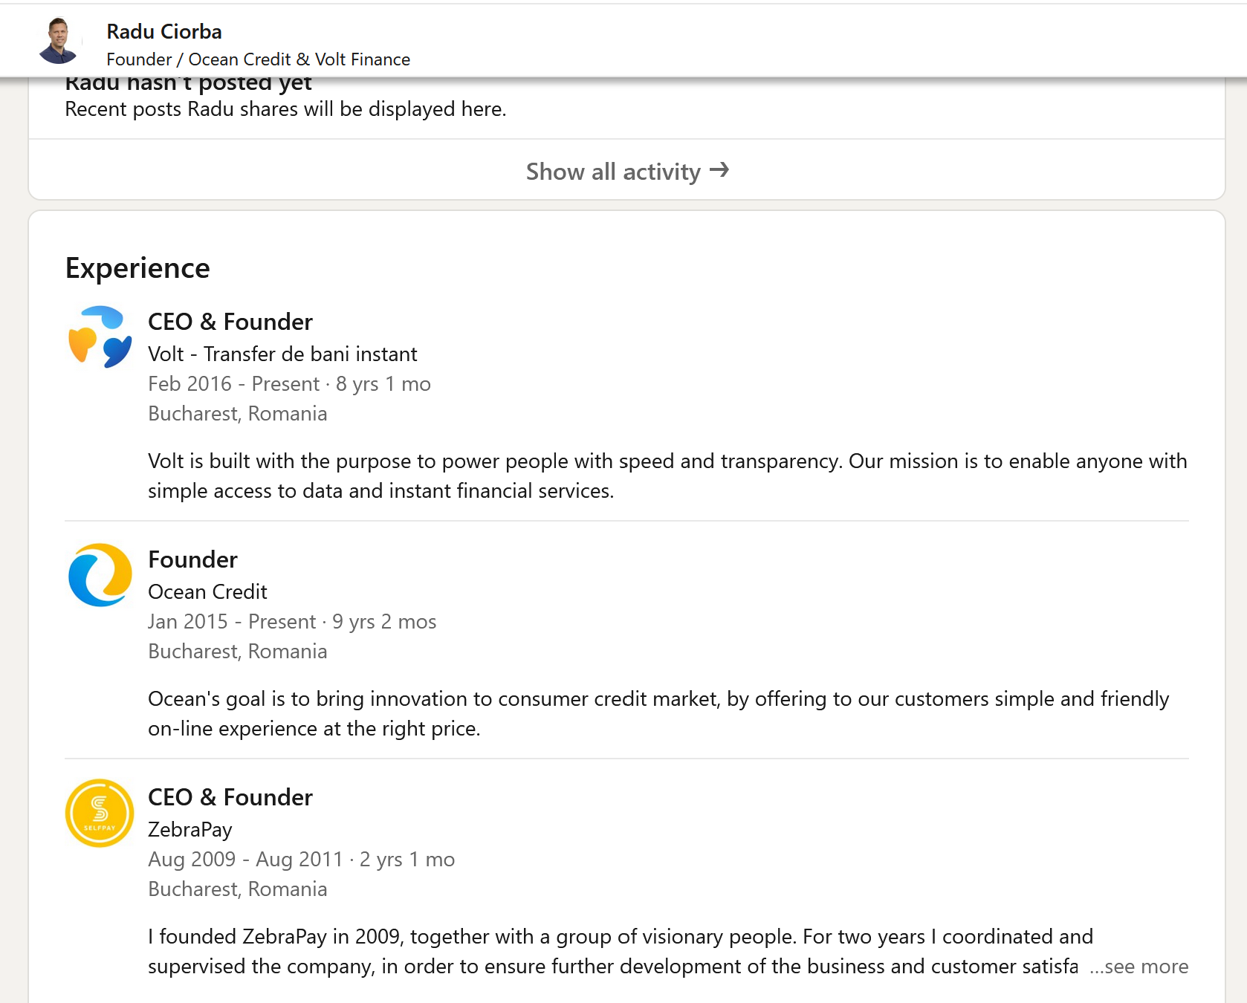Image resolution: width=1247 pixels, height=1003 pixels.
Task: Click CEO & Founder title at ZebraPay
Action: 230,797
